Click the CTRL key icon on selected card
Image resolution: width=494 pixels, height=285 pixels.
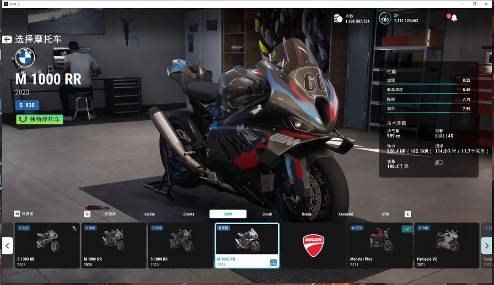(x=274, y=263)
